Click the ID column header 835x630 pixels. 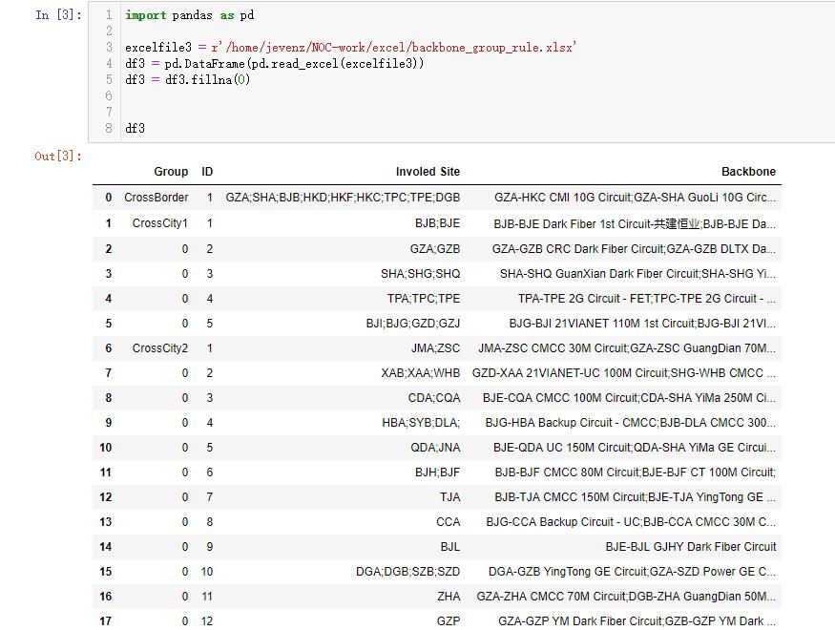point(207,172)
